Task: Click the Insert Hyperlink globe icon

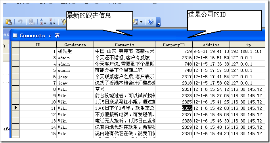Action: click(x=32, y=22)
